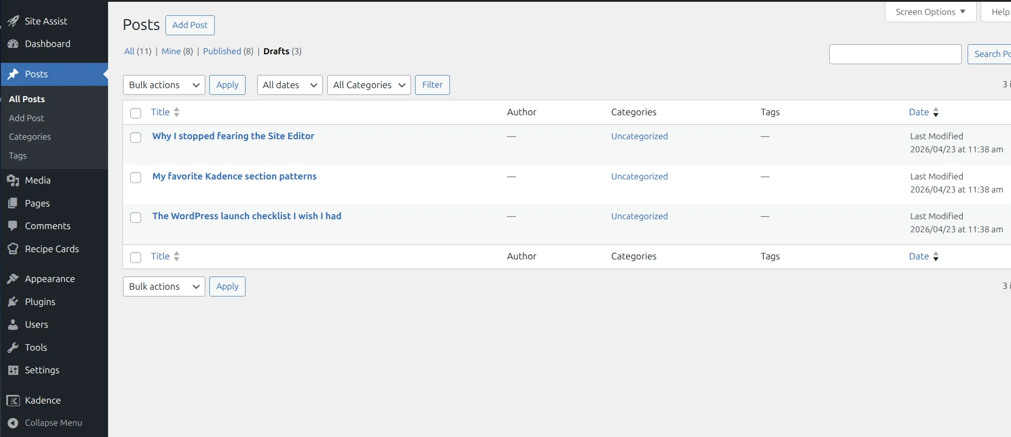The image size is (1011, 437).
Task: Open the All Categories dropdown
Action: coord(368,85)
